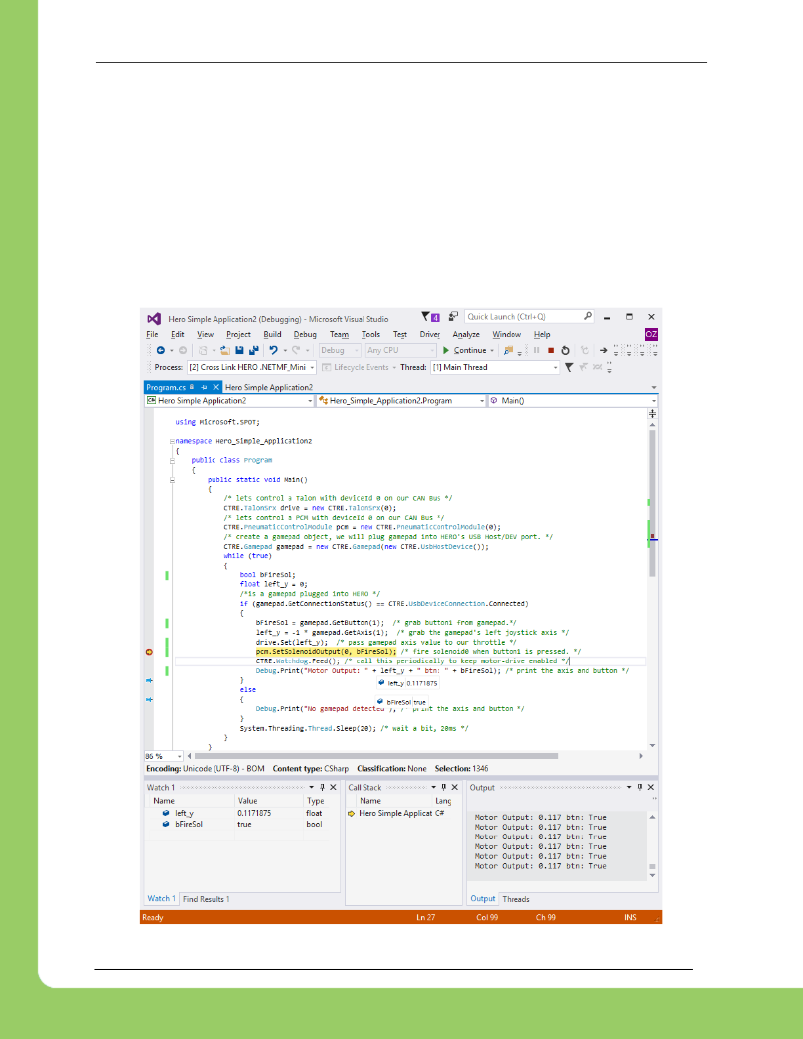
Task: Save the current file with Save icon
Action: 239,350
